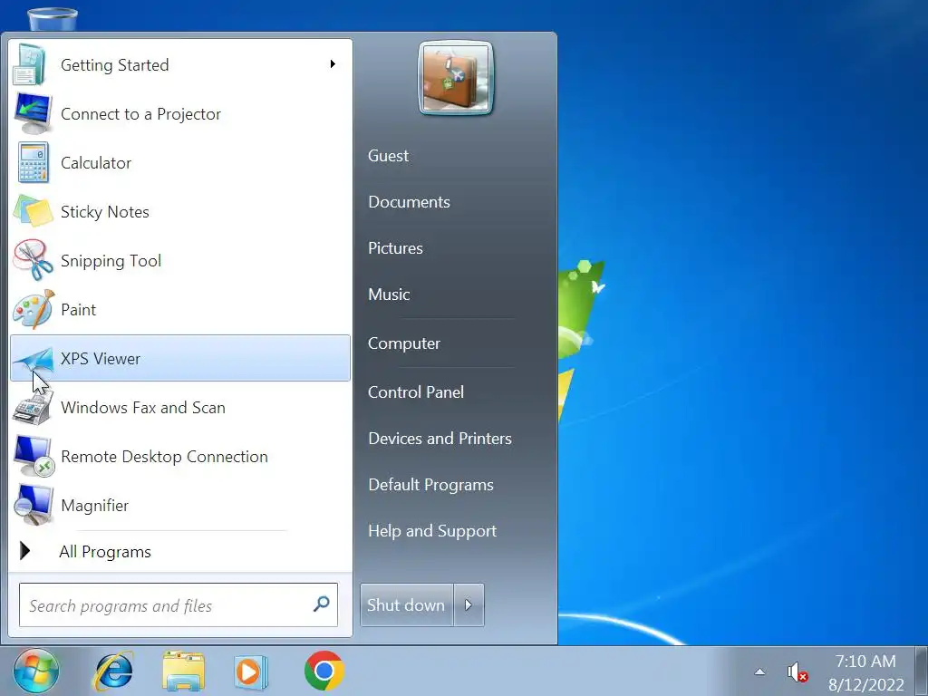Click the Shut down button

coord(407,604)
